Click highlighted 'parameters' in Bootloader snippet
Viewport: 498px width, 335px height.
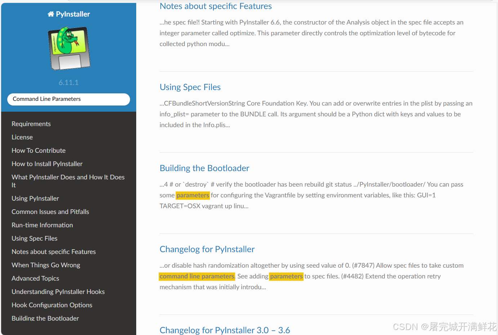pos(193,195)
